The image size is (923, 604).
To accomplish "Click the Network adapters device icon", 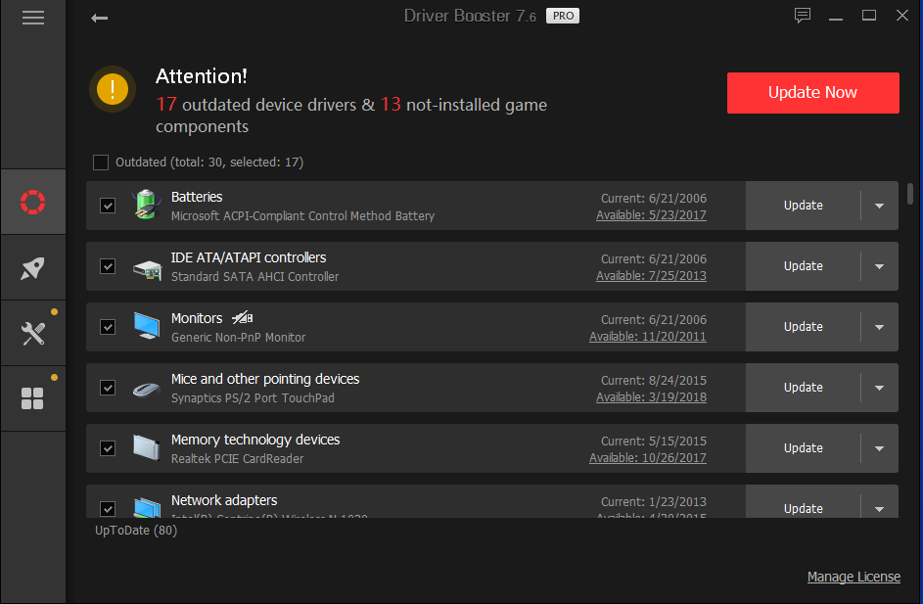I will [x=147, y=507].
